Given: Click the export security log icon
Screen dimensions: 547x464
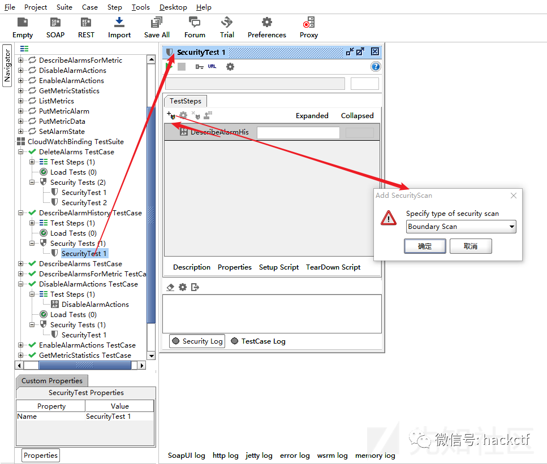Looking at the screenshot, I should click(195, 287).
